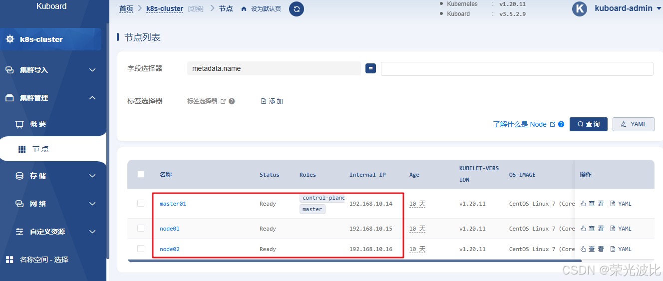Click the 名称 column header

click(166, 175)
